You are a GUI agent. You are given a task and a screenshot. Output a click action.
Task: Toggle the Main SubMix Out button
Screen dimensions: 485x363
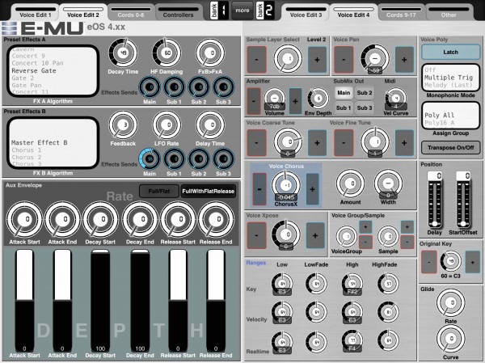[344, 93]
